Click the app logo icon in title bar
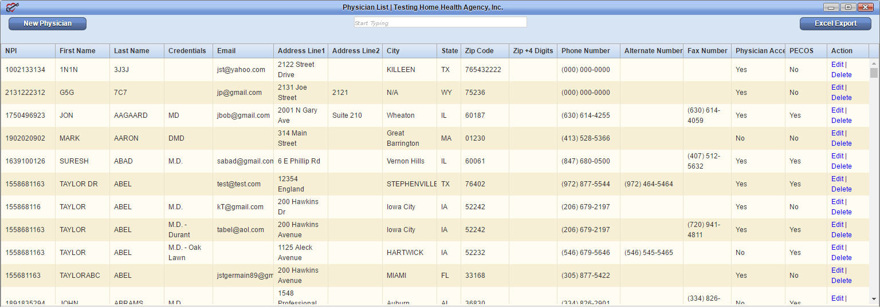The width and height of the screenshot is (880, 307). pyautogui.click(x=12, y=7)
